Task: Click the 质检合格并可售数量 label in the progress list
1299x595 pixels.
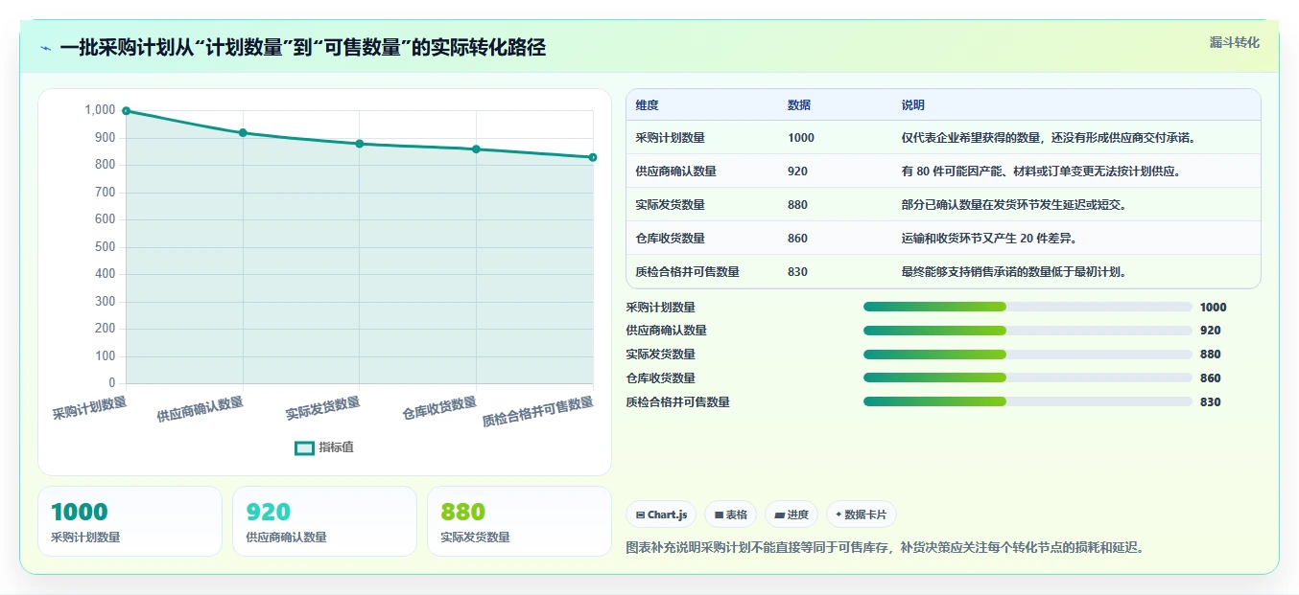Action: point(677,401)
